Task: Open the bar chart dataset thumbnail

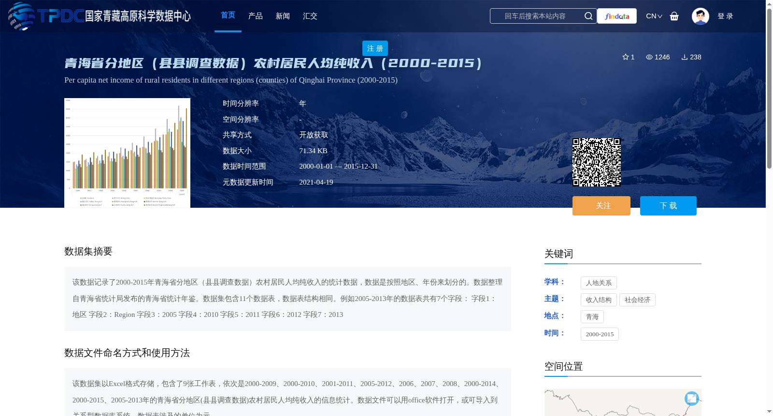Action: (x=127, y=153)
